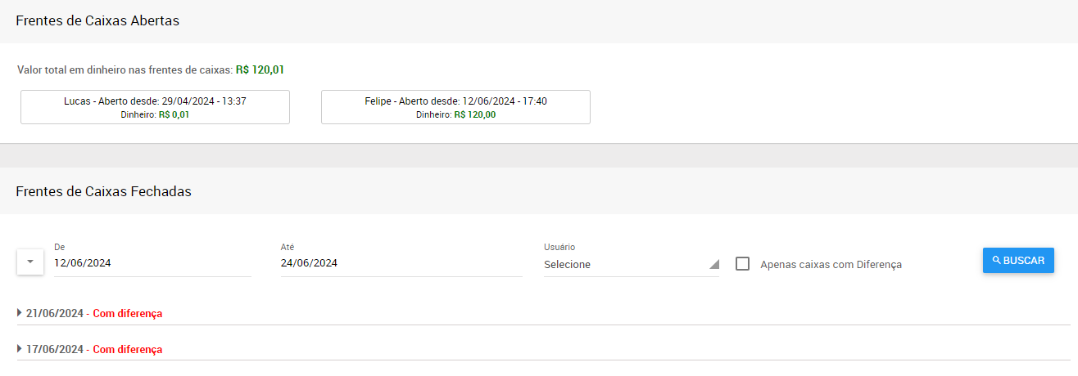
Task: Open Felipe's open cash register card
Action: click(x=455, y=107)
